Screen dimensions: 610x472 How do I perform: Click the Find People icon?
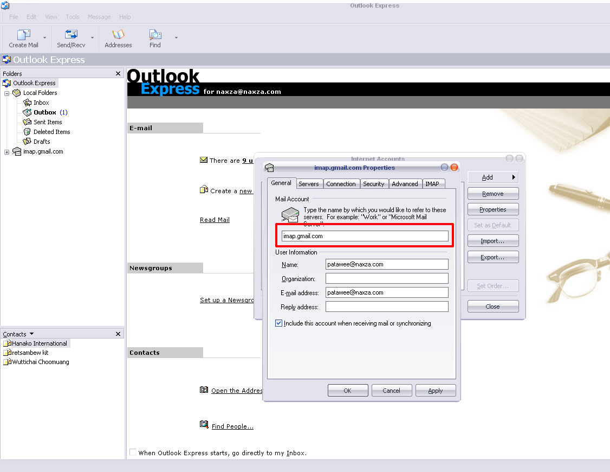coord(204,424)
